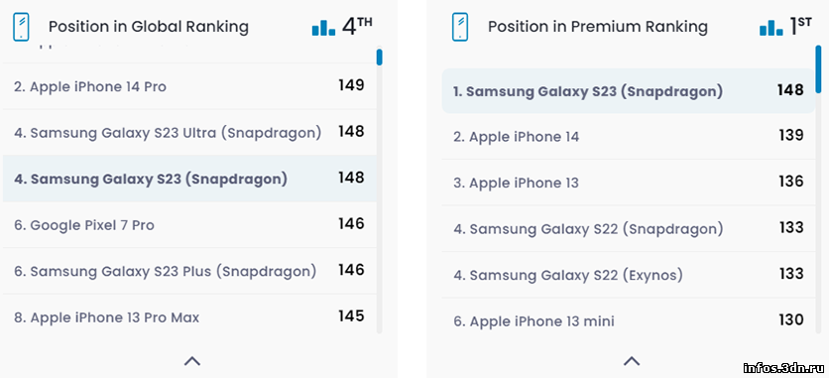The image size is (829, 378).
Task: Open the Google Pixel 7 Pro entry
Action: (x=189, y=224)
